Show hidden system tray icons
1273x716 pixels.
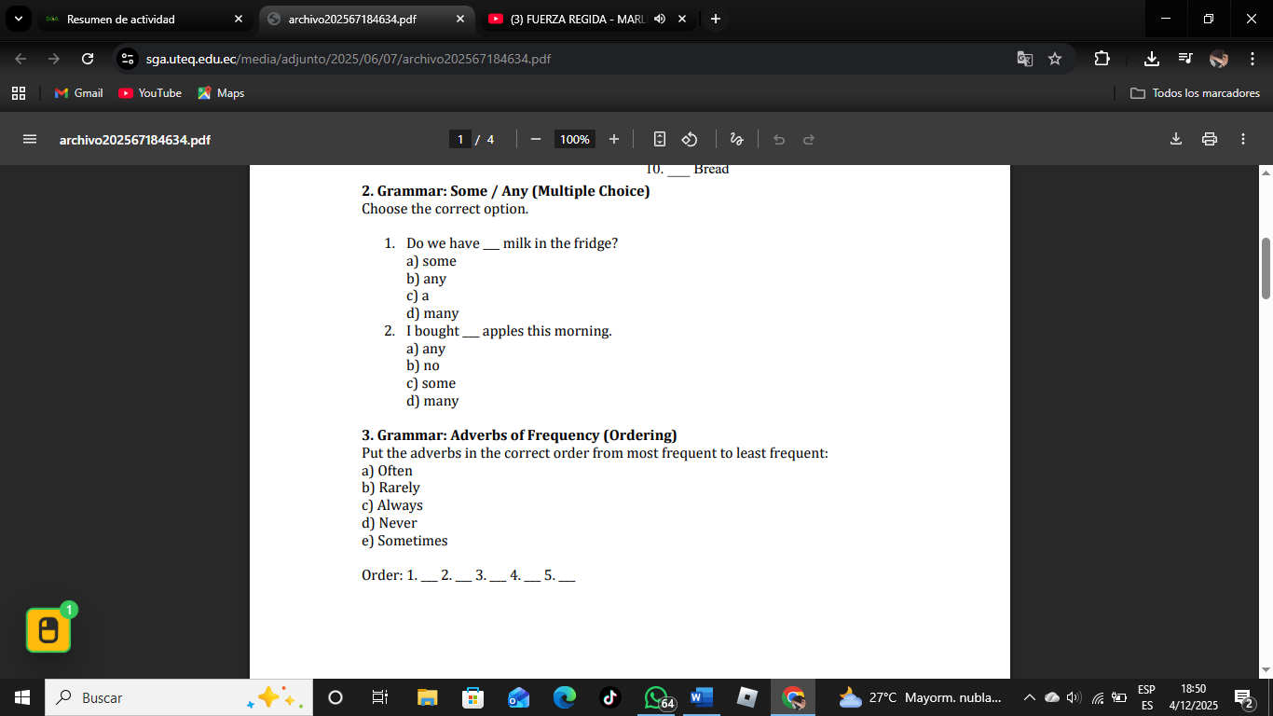pos(1029,697)
